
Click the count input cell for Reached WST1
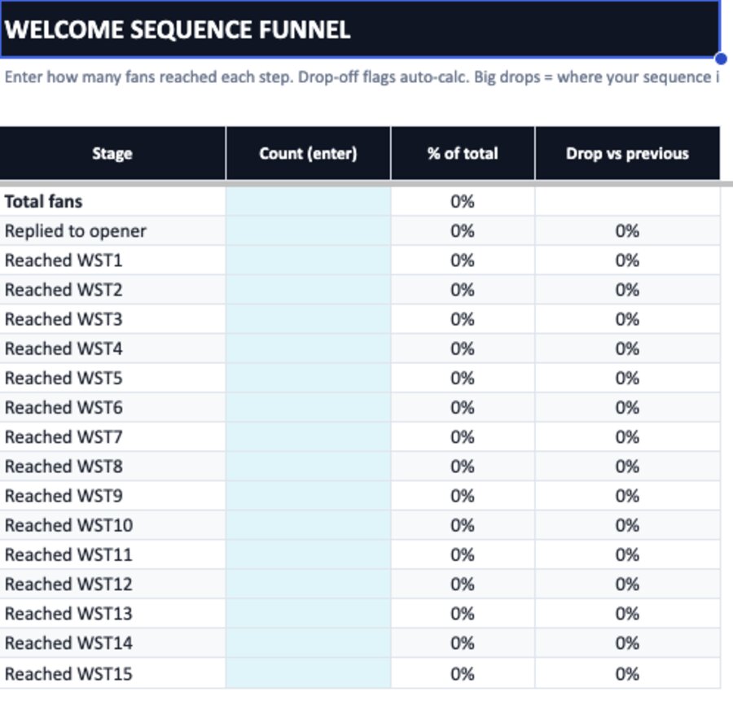click(x=308, y=261)
